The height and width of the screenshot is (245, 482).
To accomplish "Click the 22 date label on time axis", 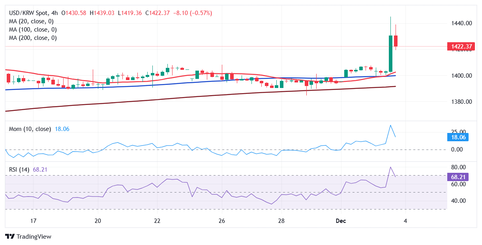I will coord(157,221).
